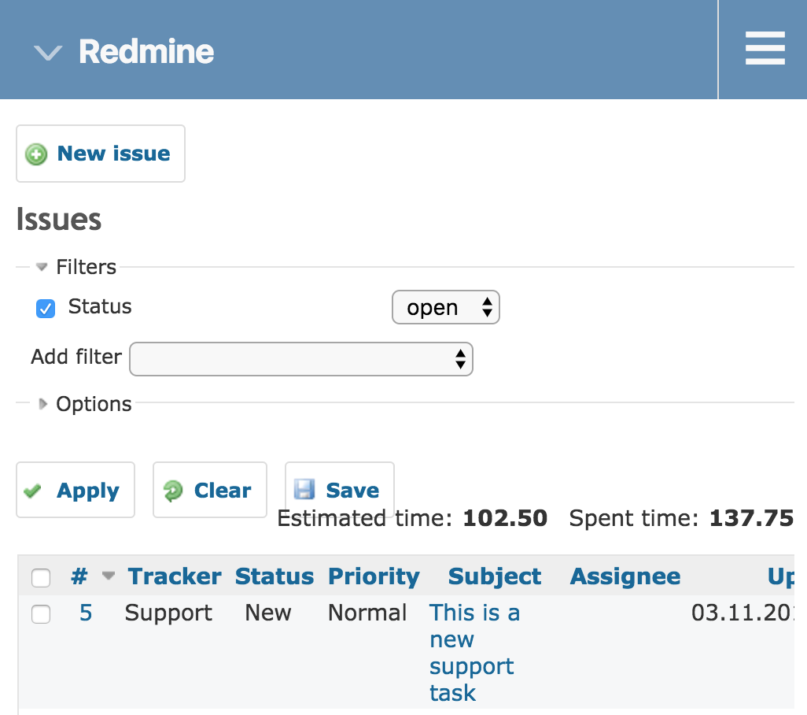The width and height of the screenshot is (807, 715).
Task: Click the green plus icon on New issue
Action: pos(36,154)
